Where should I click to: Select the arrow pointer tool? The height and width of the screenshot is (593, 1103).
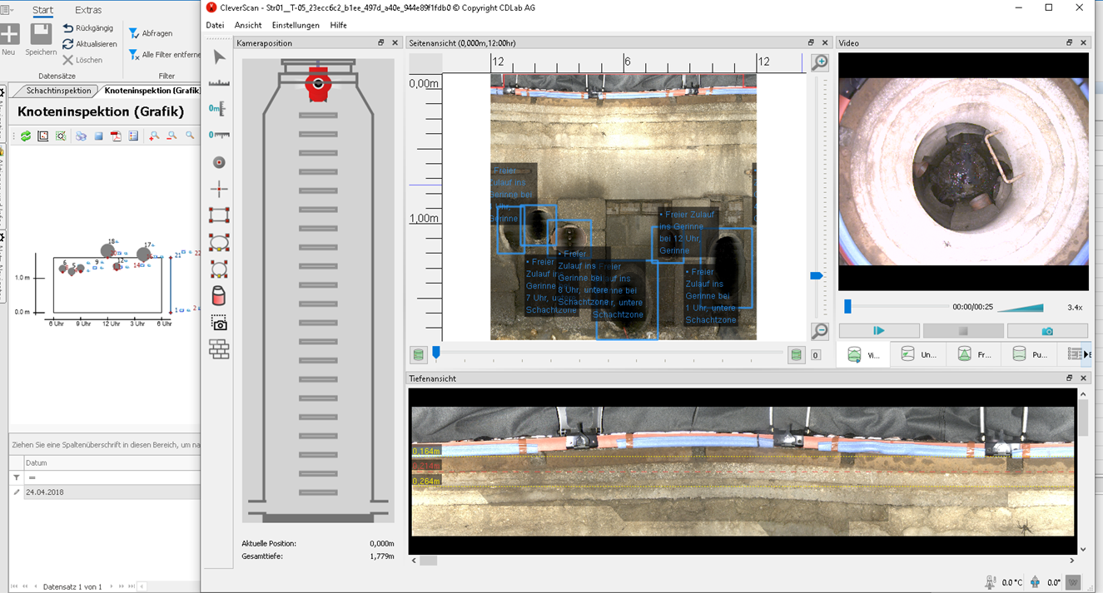[x=219, y=57]
